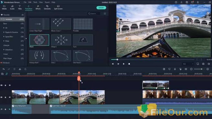
Task: Click the render preview icon
Action: click(x=164, y=69)
